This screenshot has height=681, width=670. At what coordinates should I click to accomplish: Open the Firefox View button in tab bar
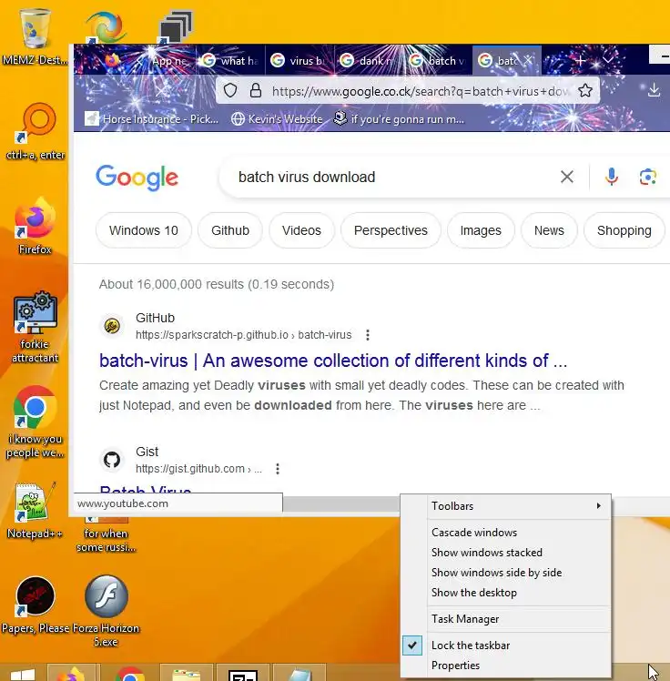[x=112, y=60]
